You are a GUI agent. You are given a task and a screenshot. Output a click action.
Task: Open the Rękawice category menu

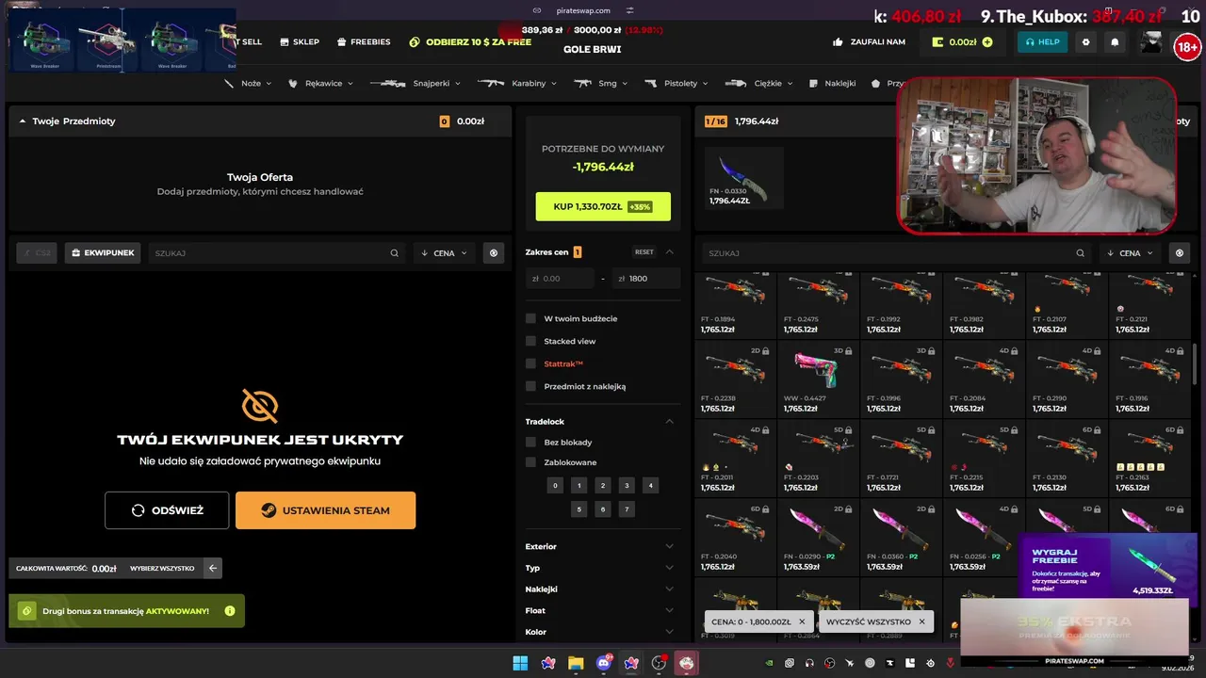[321, 83]
